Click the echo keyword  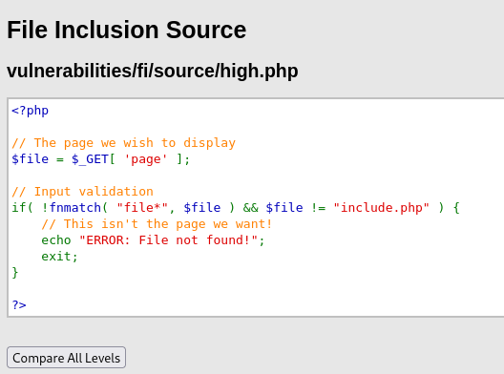tap(56, 240)
